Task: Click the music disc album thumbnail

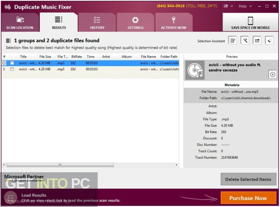Action: click(x=195, y=70)
